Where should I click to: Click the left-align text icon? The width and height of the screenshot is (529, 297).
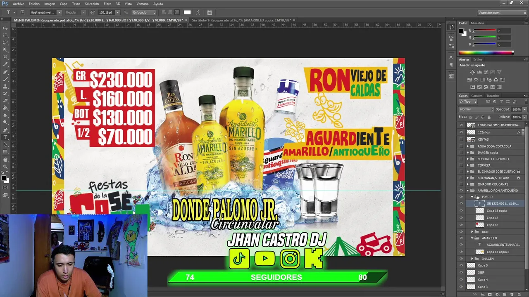pos(164,12)
